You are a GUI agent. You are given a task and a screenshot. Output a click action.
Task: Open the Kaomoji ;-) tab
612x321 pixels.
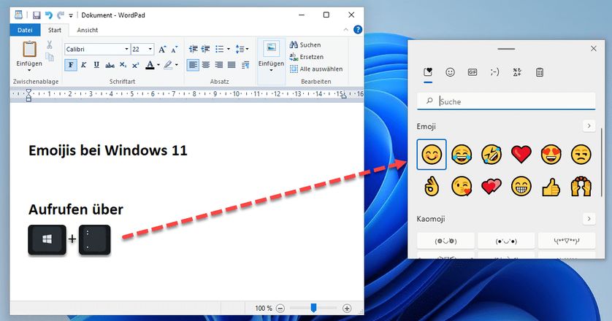[x=494, y=72]
